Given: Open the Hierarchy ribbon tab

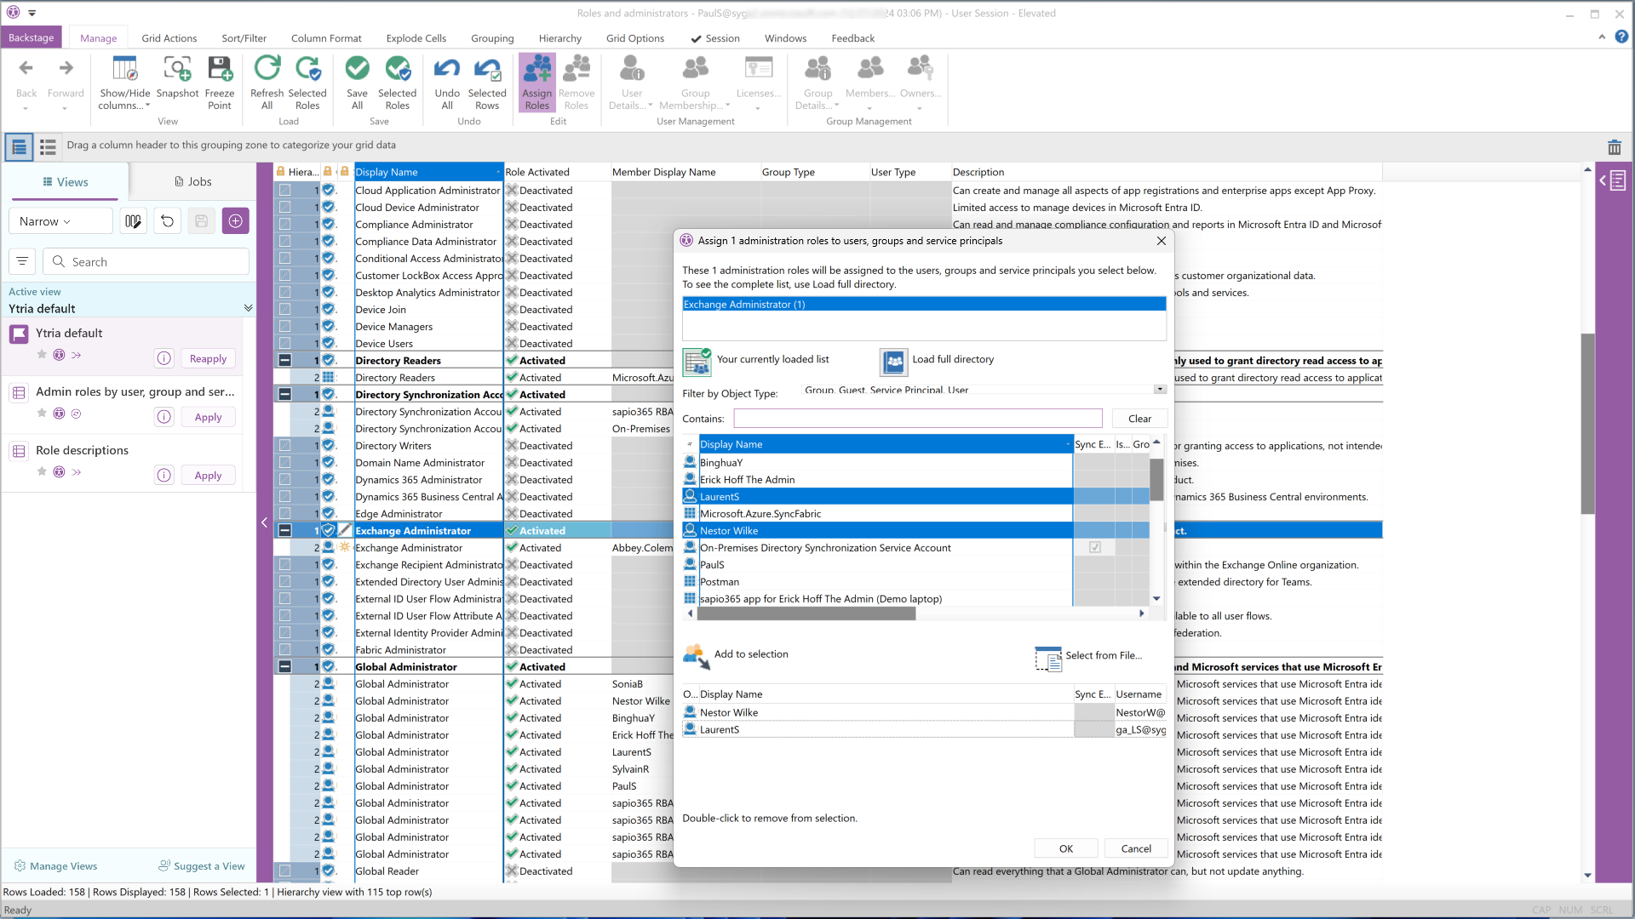Looking at the screenshot, I should [559, 38].
